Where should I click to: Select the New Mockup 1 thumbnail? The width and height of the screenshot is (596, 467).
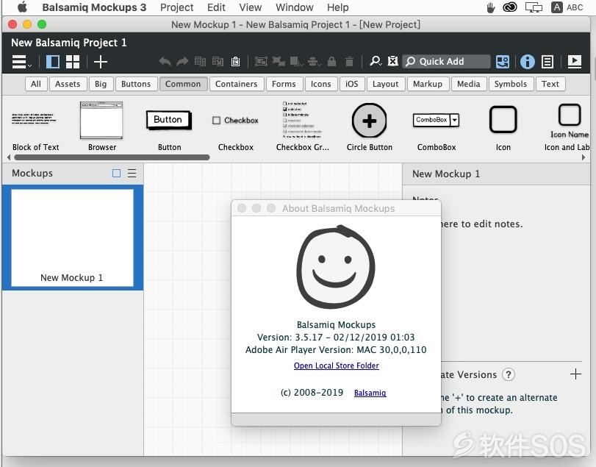click(72, 238)
